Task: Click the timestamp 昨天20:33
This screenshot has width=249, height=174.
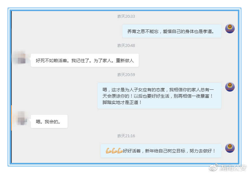Action: [x=126, y=16]
